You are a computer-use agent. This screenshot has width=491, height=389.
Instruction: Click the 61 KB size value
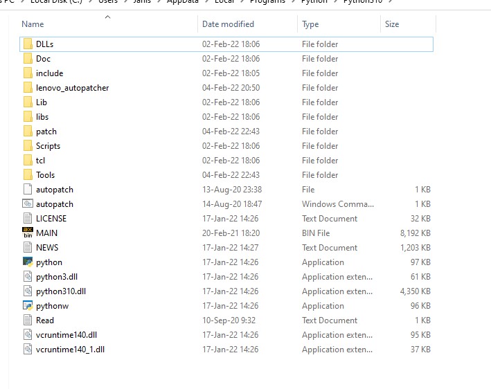[x=420, y=277]
